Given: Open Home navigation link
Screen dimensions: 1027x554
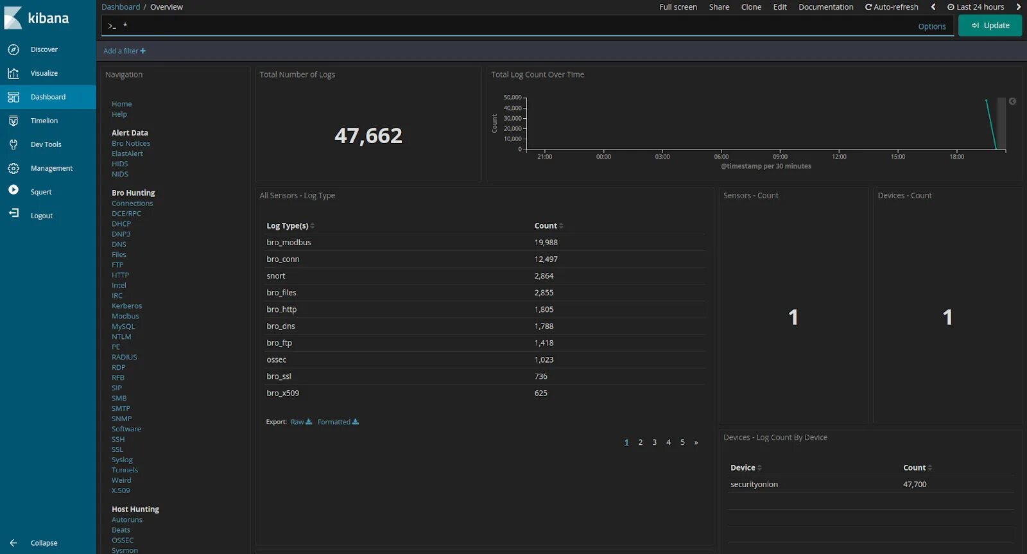Looking at the screenshot, I should 122,104.
